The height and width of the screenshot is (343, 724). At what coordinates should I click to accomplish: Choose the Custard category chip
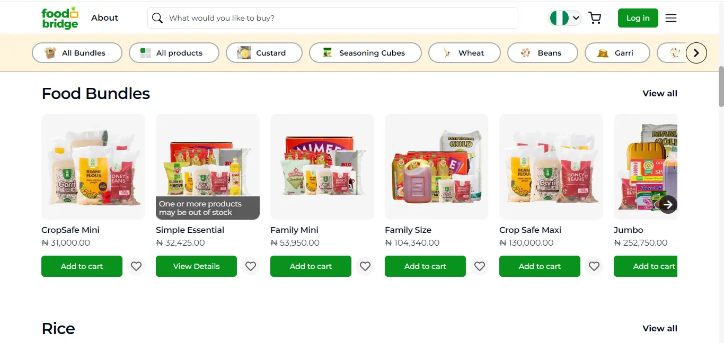[264, 53]
